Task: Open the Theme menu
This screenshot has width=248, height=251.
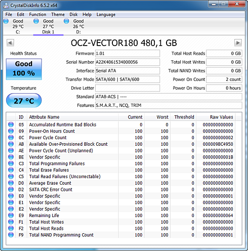Action: (58, 15)
